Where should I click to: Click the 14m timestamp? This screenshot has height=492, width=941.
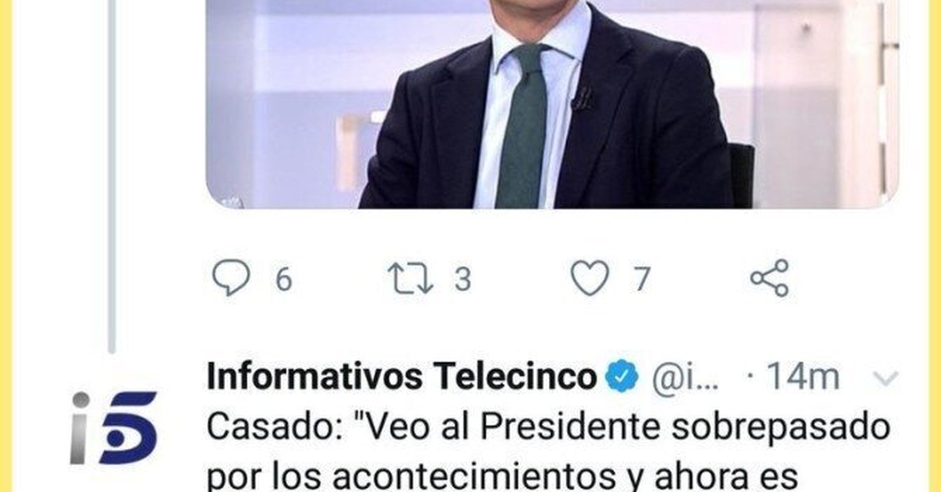coord(801,378)
